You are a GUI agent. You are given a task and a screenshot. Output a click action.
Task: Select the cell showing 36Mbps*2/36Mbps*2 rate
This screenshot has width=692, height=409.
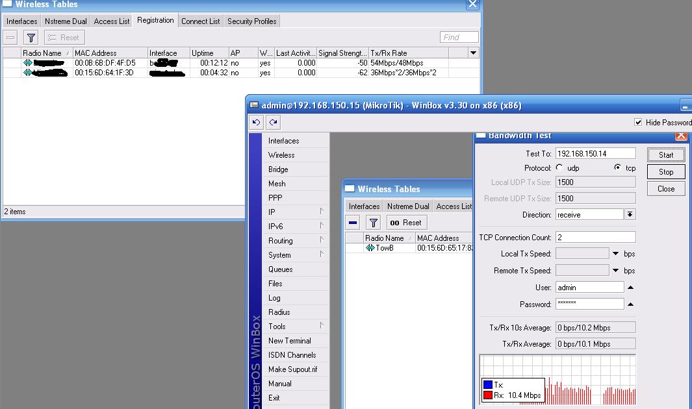[x=409, y=73]
